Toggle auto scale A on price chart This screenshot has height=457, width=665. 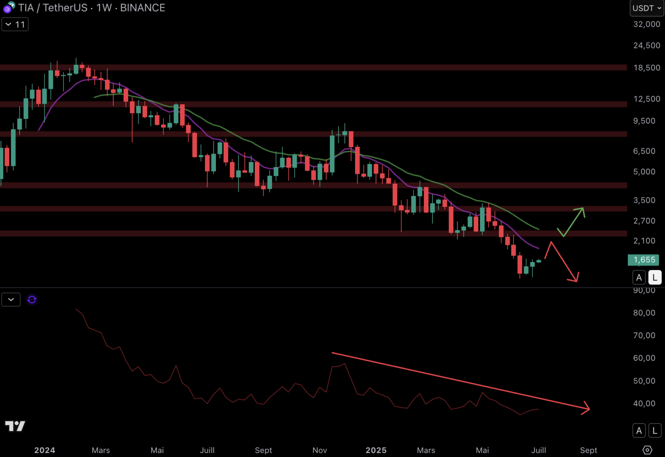click(639, 278)
